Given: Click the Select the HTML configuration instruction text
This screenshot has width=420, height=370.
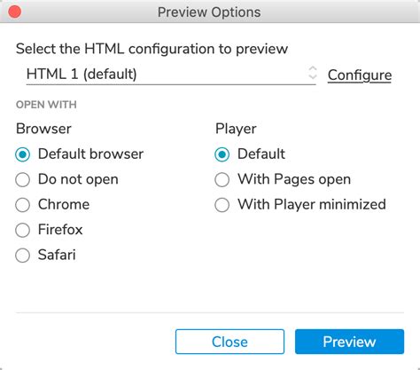Looking at the screenshot, I should (152, 49).
